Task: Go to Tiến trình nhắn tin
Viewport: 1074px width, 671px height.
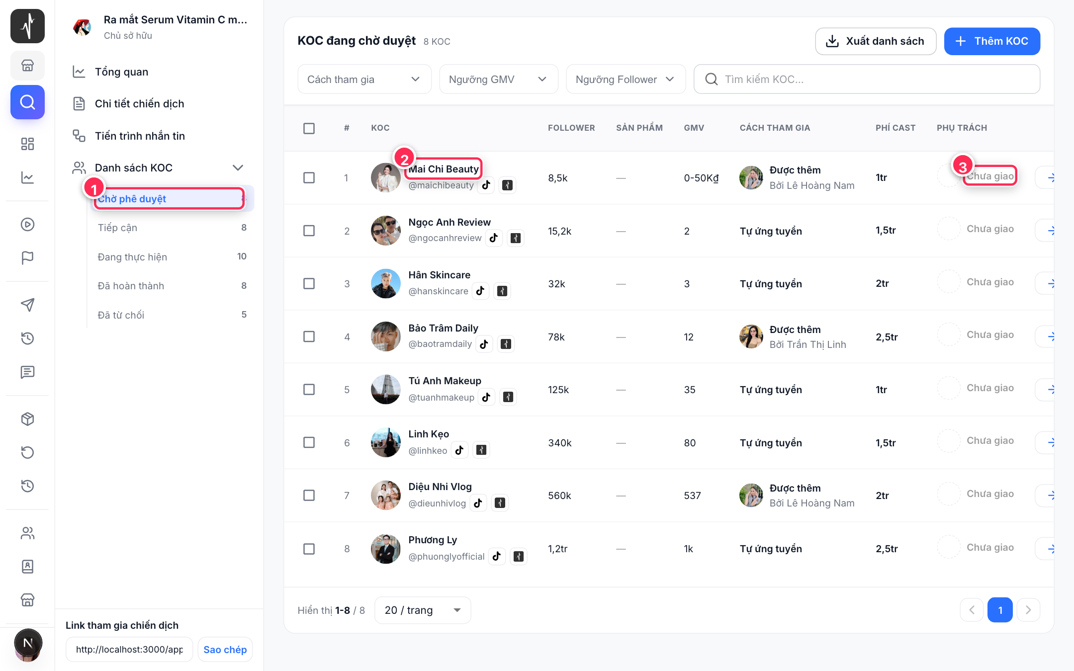Action: [x=140, y=136]
